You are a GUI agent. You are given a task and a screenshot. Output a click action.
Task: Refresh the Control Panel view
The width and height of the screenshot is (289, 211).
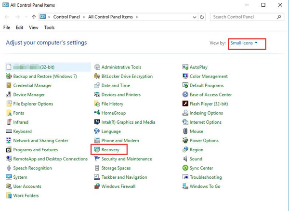click(202, 17)
